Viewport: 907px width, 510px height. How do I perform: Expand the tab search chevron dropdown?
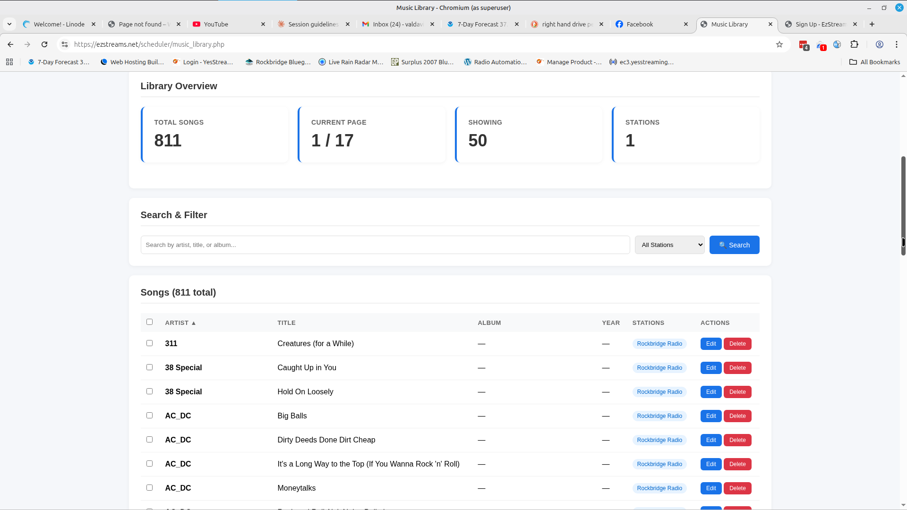pyautogui.click(x=9, y=24)
